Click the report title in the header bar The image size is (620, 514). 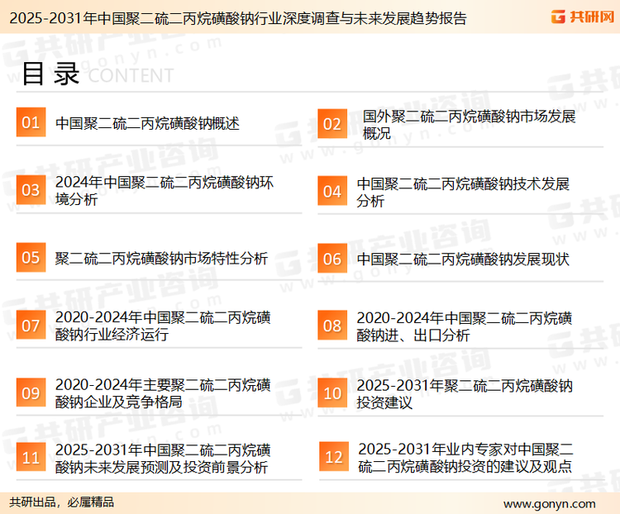pyautogui.click(x=238, y=18)
